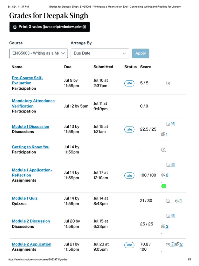Click score details icon for Module 2 Discussion
The width and height of the screenshot is (199, 266).
tap(168, 216)
